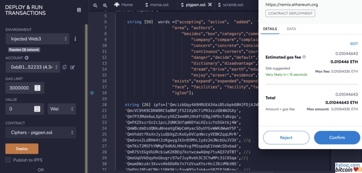The image size is (362, 173).
Task: Click the gas fee info icon
Action: pos(304,57)
